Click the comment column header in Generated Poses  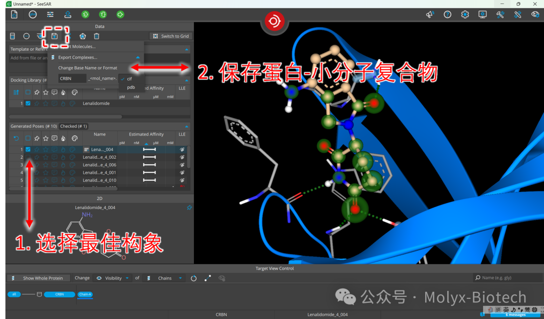click(x=54, y=138)
